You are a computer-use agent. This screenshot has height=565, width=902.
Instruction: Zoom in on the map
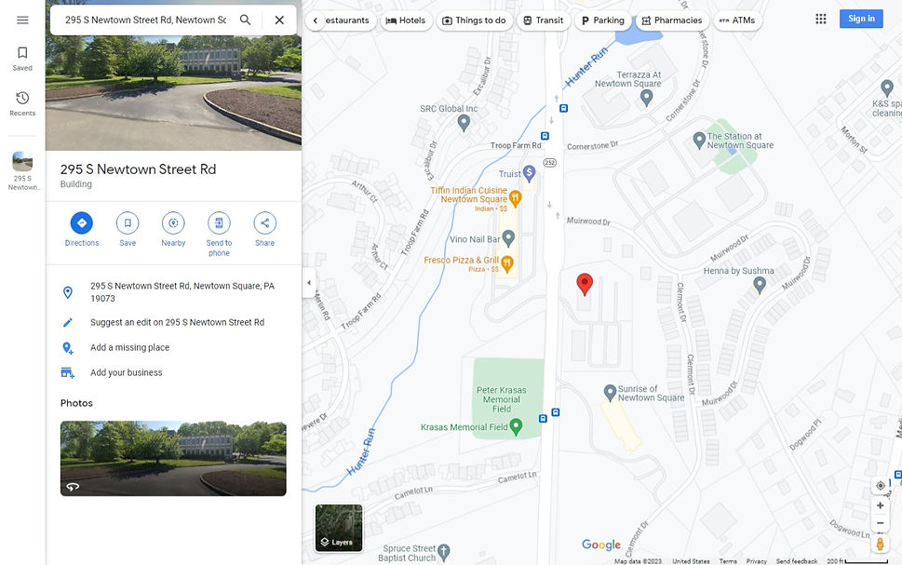881,505
